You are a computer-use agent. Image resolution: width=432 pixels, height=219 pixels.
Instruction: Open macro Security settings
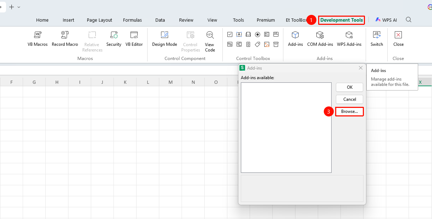click(114, 39)
